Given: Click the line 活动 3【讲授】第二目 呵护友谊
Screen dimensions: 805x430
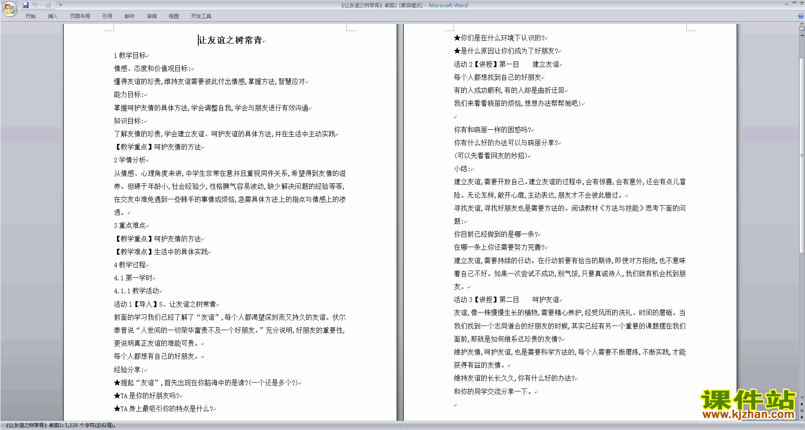Looking at the screenshot, I should (506, 300).
